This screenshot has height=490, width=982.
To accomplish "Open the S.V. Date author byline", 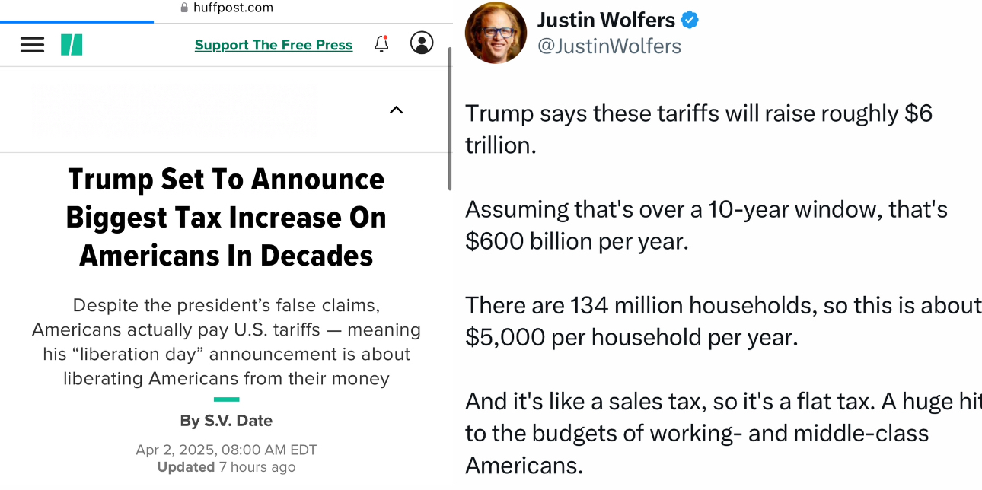I will (226, 421).
